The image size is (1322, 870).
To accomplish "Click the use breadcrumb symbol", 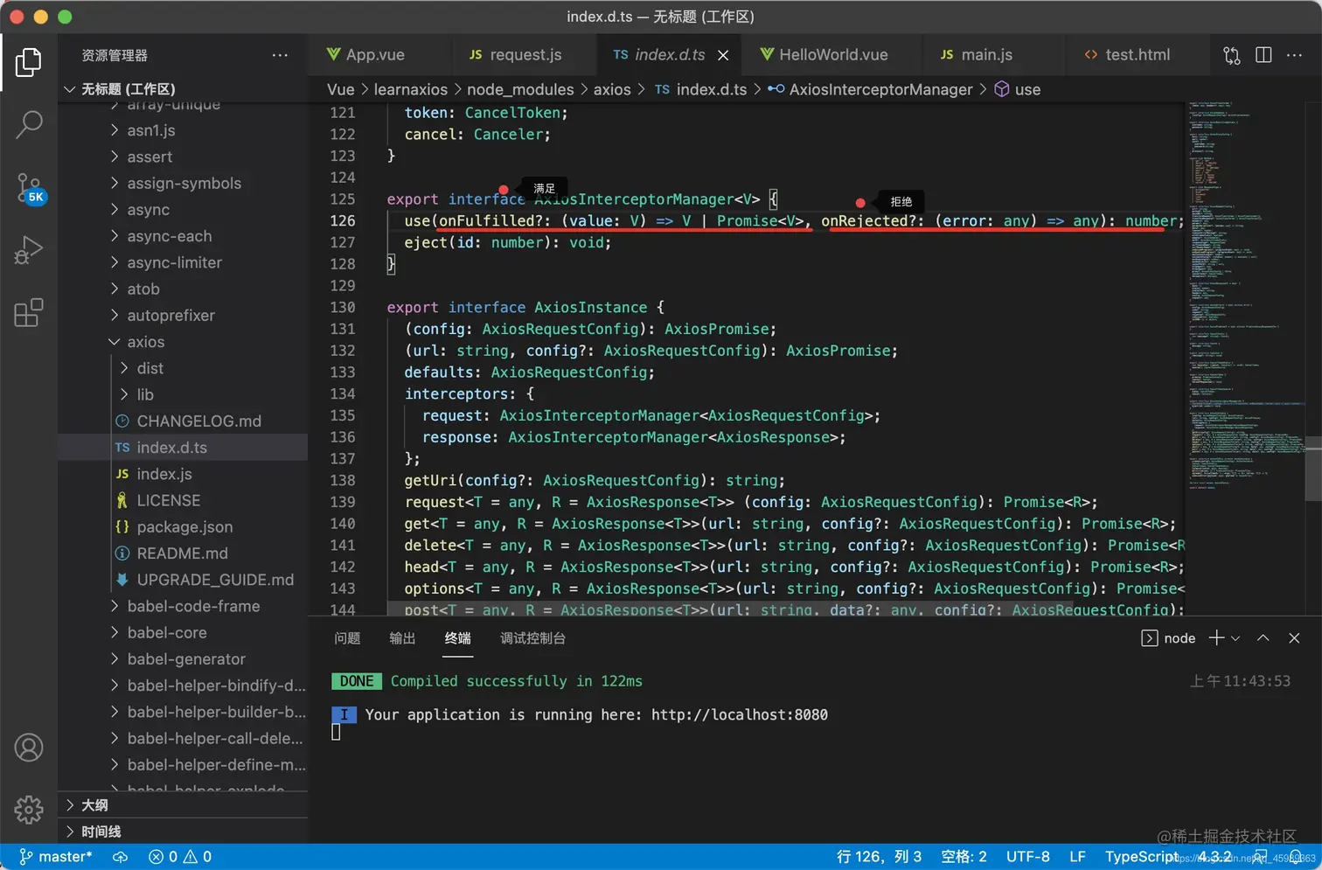I will point(1018,90).
